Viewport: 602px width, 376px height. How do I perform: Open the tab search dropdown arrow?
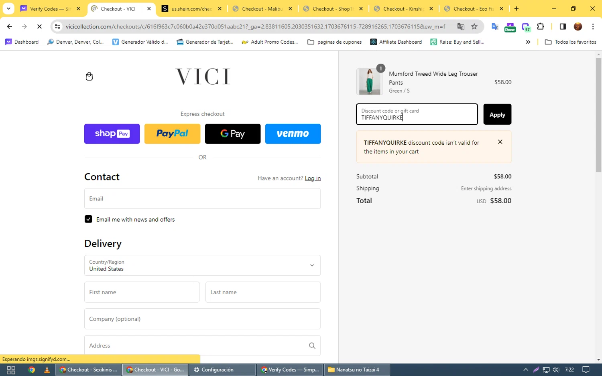coord(8,9)
